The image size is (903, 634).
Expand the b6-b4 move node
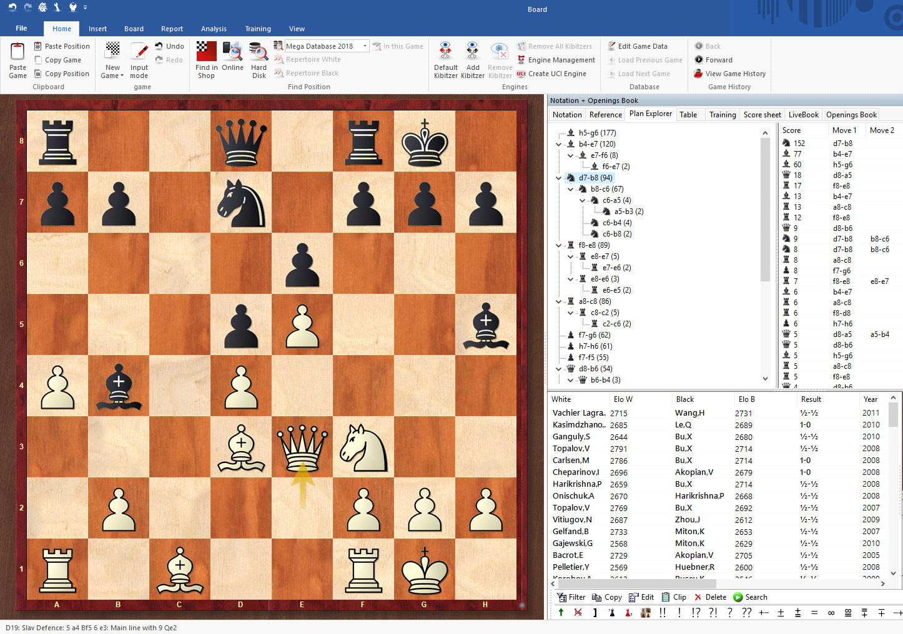570,379
